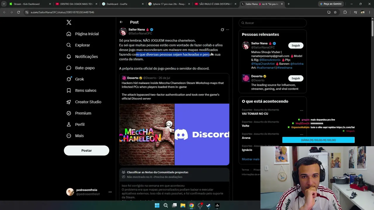The width and height of the screenshot is (374, 210).
Task: Open Itens salvos bookmarks
Action: click(x=81, y=90)
